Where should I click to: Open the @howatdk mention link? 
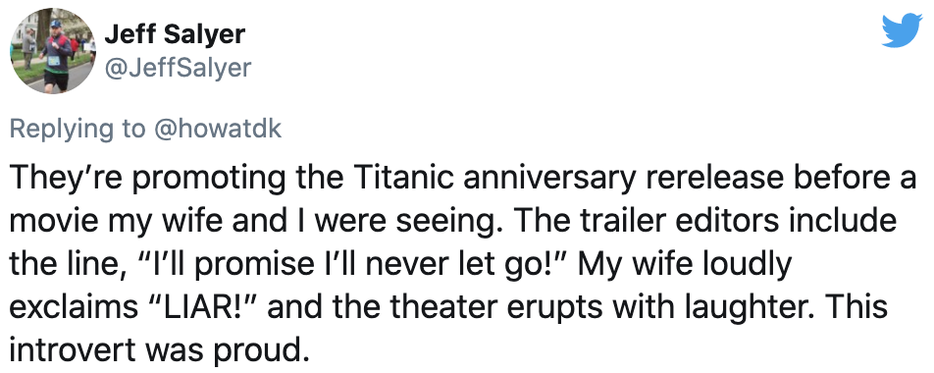(x=218, y=129)
